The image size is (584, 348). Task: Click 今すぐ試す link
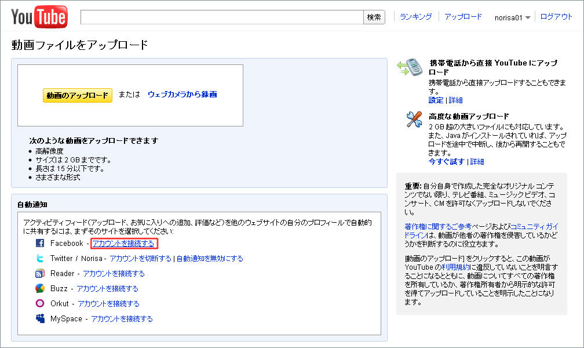(x=446, y=161)
